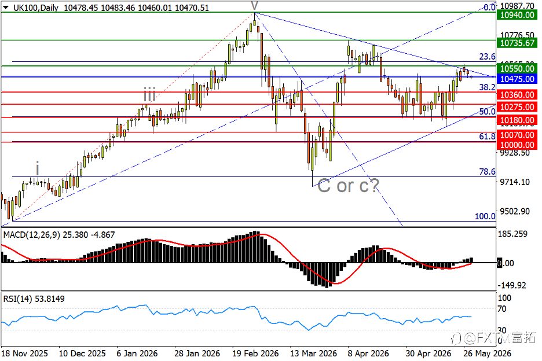Click the RSI 100 scale label
The image size is (542, 361).
point(504,298)
